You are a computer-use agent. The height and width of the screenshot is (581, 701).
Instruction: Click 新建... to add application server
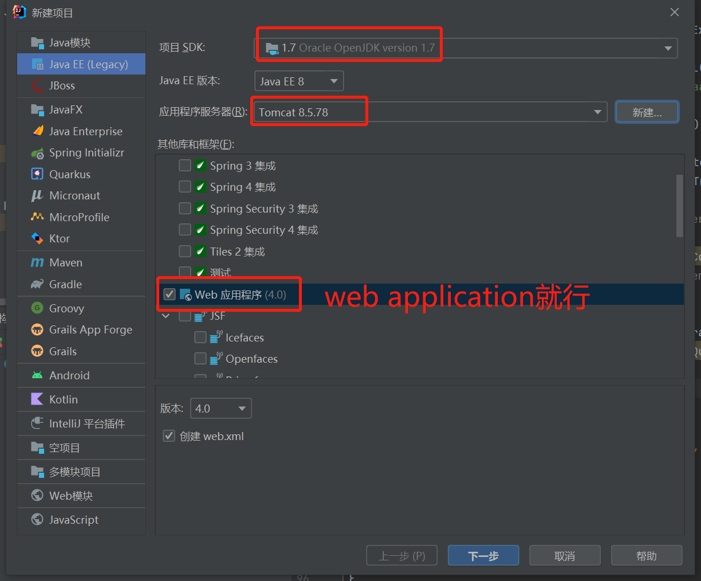tap(647, 112)
